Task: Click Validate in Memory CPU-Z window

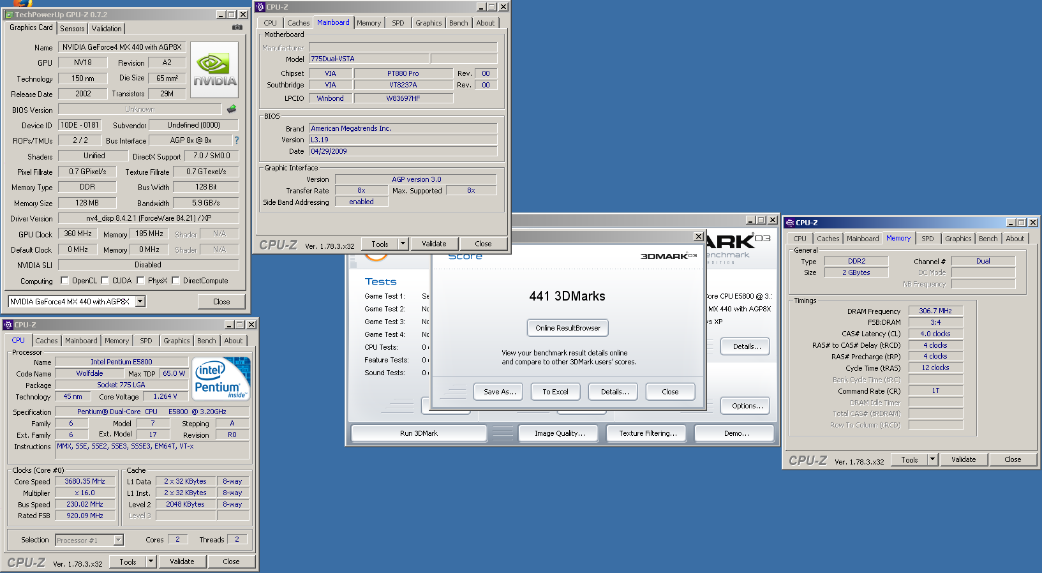Action: pos(964,459)
